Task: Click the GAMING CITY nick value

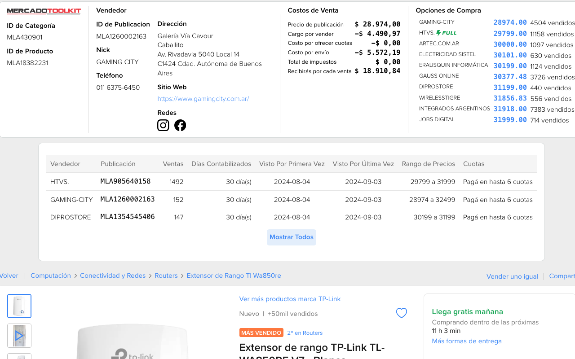Action: click(117, 62)
